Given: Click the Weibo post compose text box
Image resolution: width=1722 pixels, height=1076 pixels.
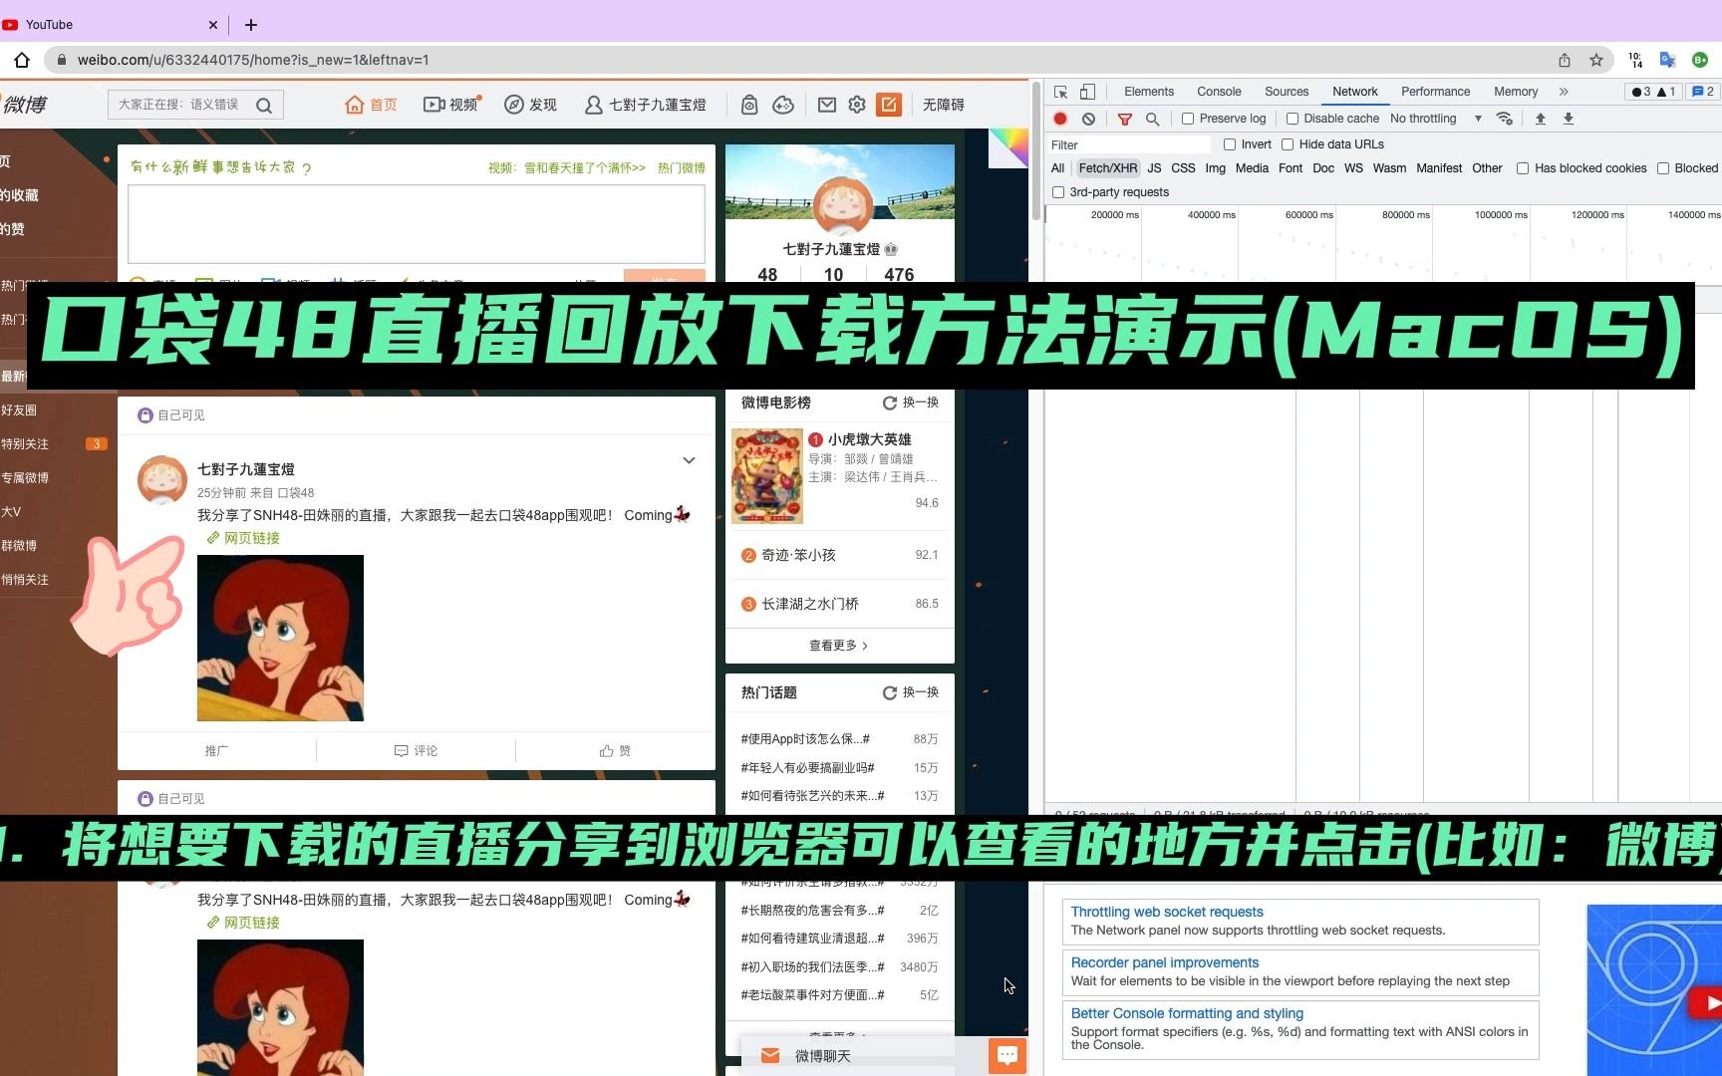Looking at the screenshot, I should click(417, 223).
